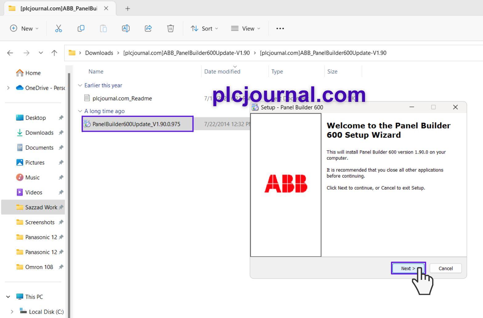Minimize the Setup - Panel Builder 600 window

pos(412,107)
